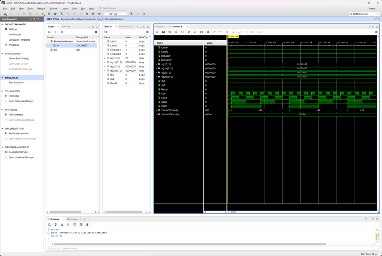Click Restart simulation icon in main toolbar
Viewport: 382px width, 256px height.
(x=87, y=14)
